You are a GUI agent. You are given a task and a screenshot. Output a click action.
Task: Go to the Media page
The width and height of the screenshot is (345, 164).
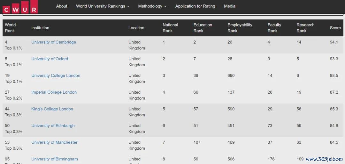230,6
